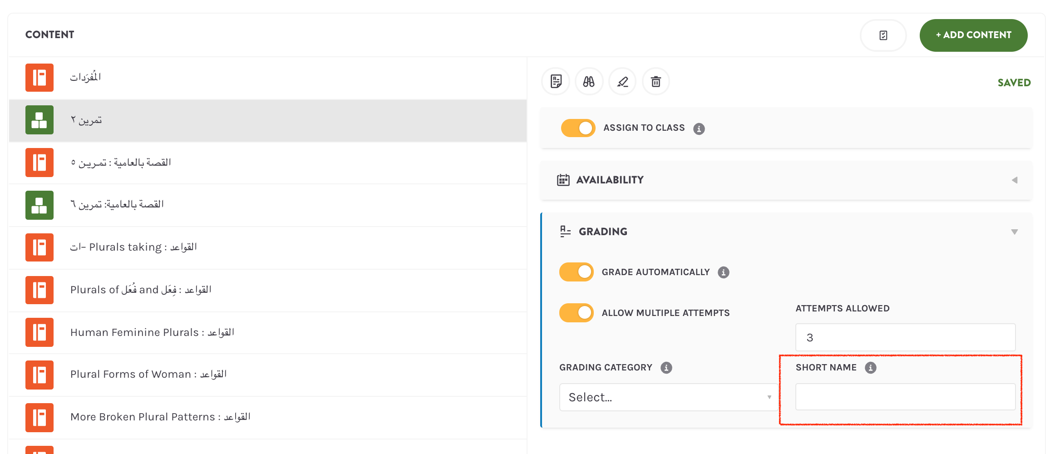1055x454 pixels.
Task: Click the pencil edit icon
Action: (622, 82)
